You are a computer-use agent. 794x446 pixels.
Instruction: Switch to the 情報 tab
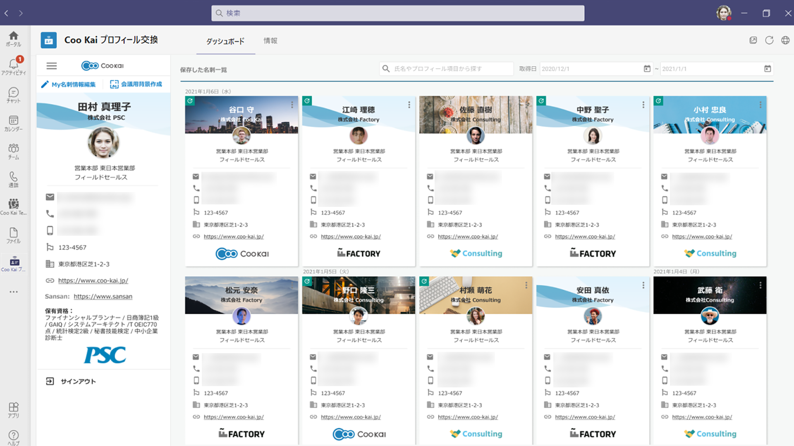(x=270, y=41)
